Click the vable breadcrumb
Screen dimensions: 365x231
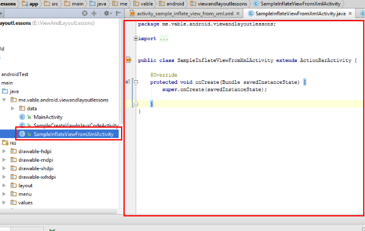(143, 4)
